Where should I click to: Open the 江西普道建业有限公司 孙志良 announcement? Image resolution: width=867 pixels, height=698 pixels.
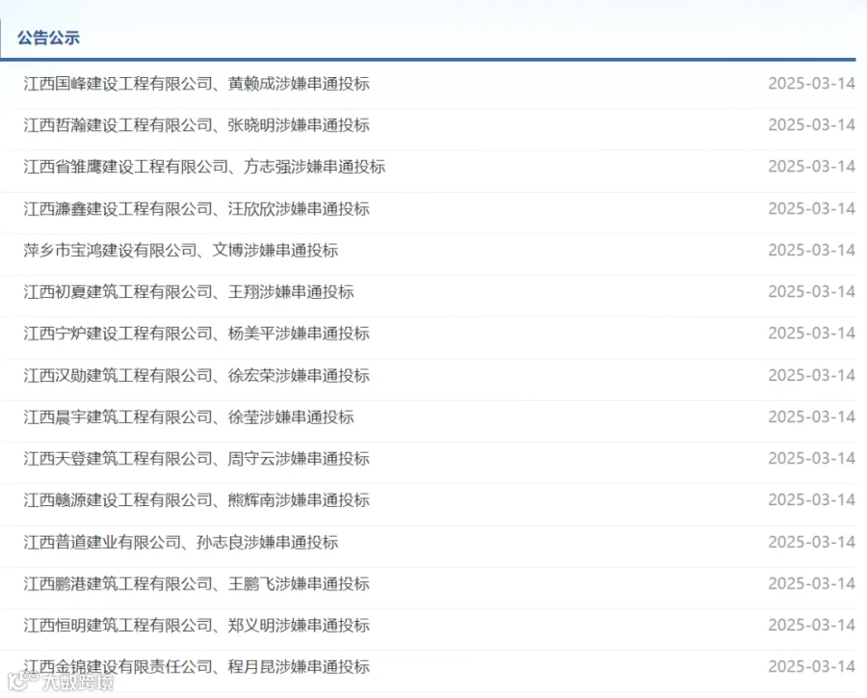pos(181,542)
